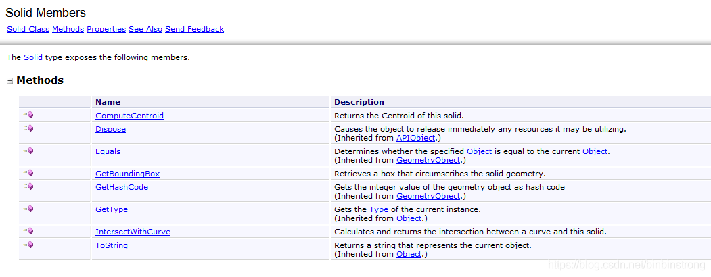
Task: Collapse the Methods section
Action: pos(9,80)
